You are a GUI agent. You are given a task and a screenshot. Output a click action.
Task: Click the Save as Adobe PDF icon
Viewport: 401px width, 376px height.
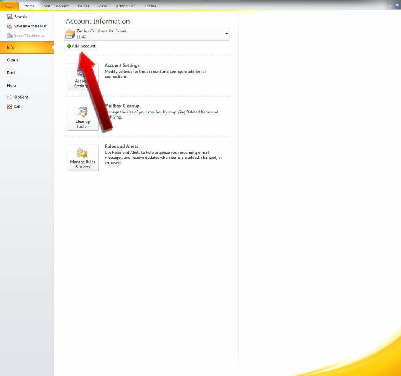click(x=11, y=26)
